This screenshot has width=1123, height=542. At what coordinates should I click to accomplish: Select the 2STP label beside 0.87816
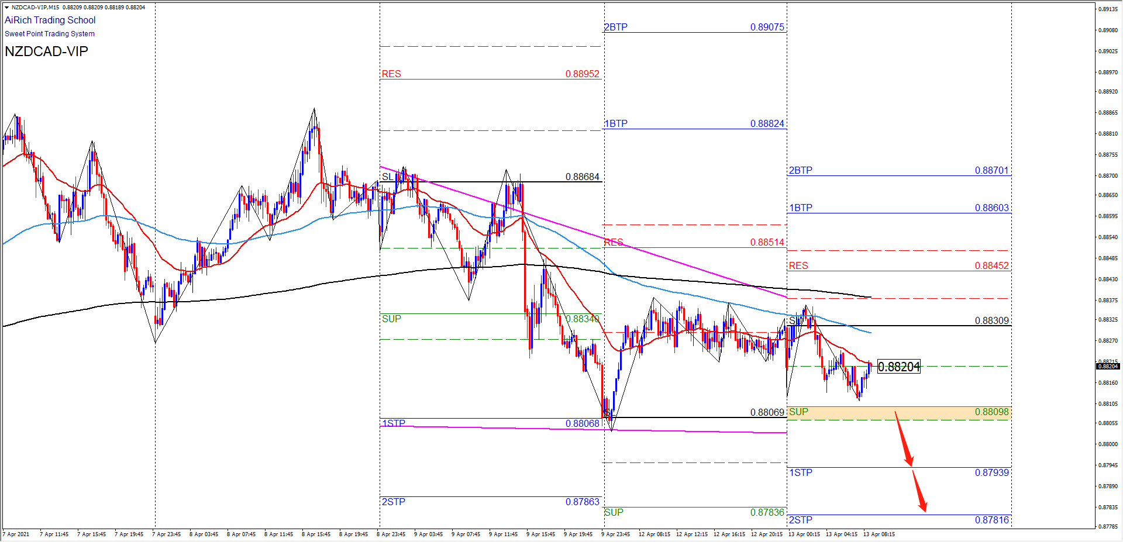[x=801, y=520]
